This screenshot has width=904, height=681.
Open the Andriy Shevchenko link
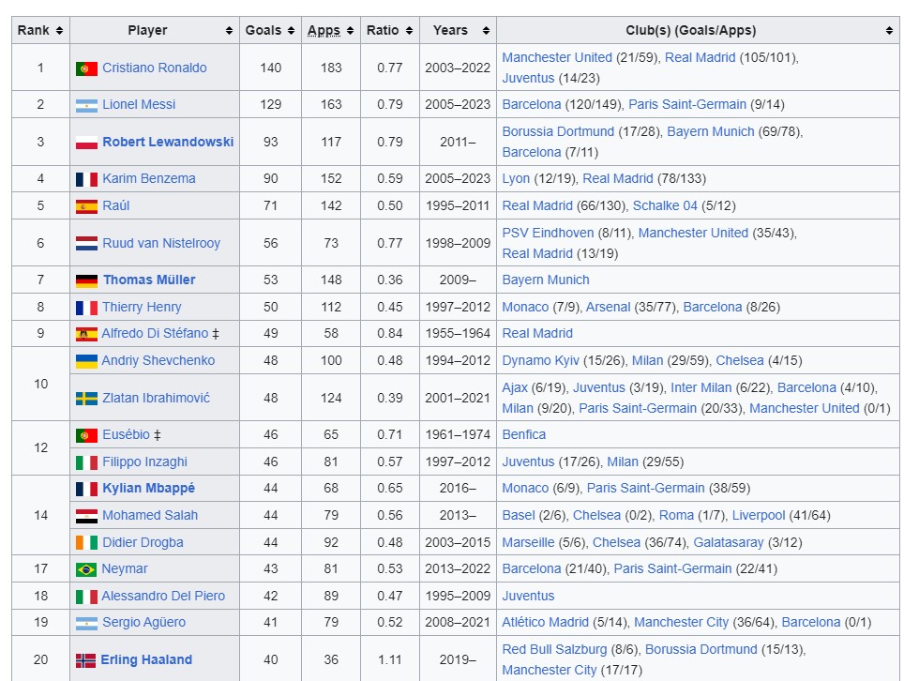coord(158,361)
